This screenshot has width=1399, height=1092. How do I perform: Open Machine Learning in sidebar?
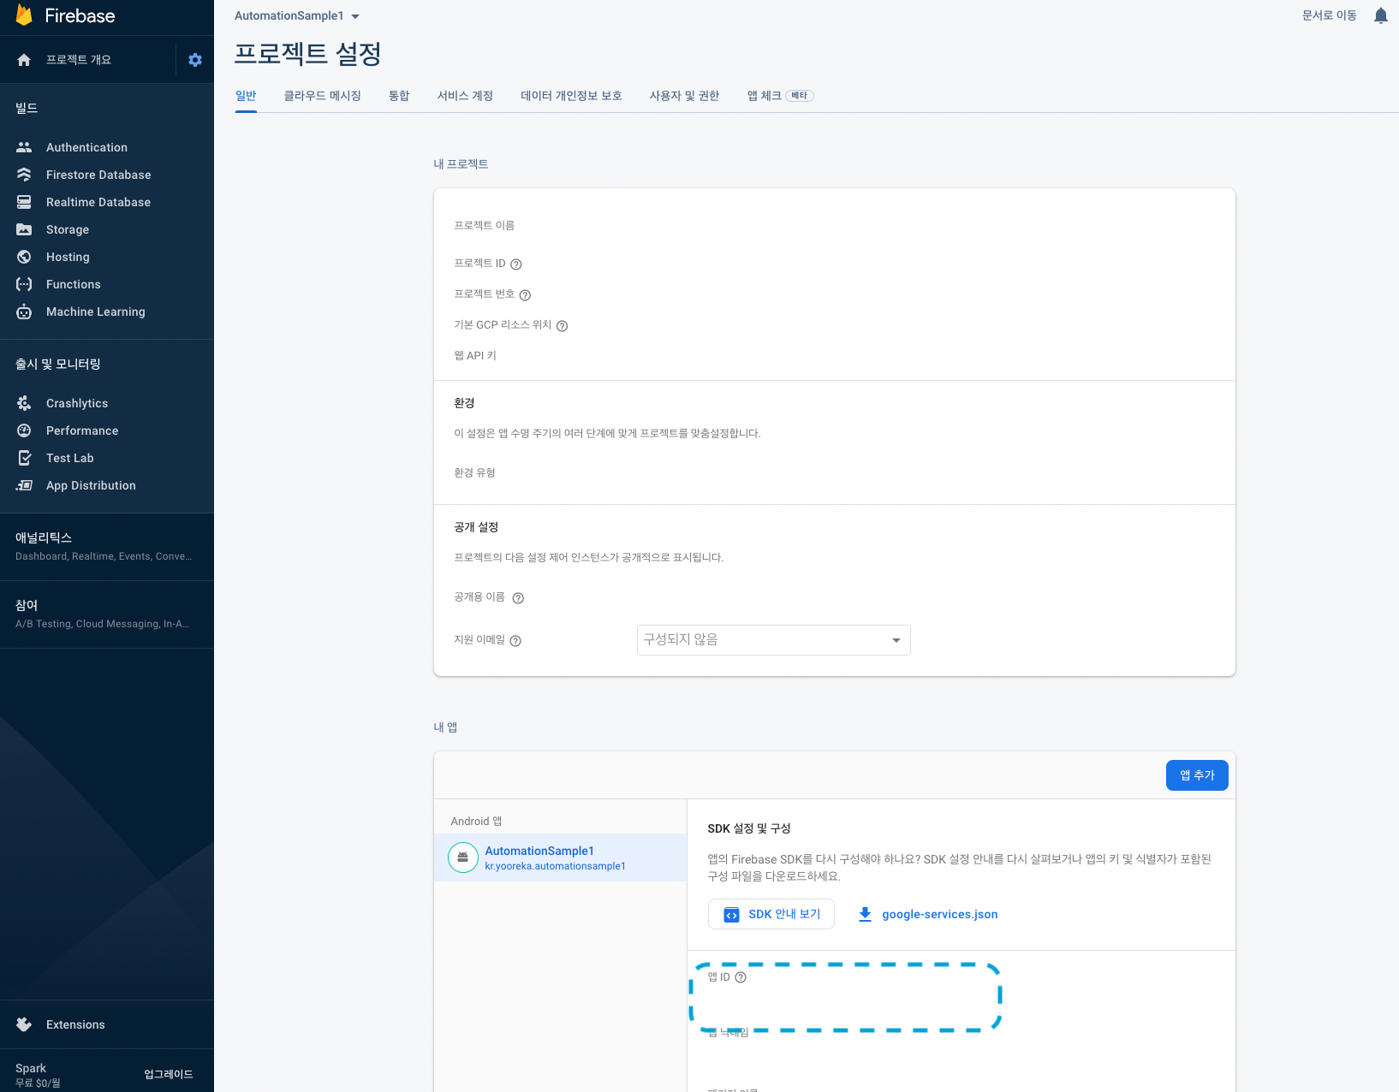pos(107,312)
